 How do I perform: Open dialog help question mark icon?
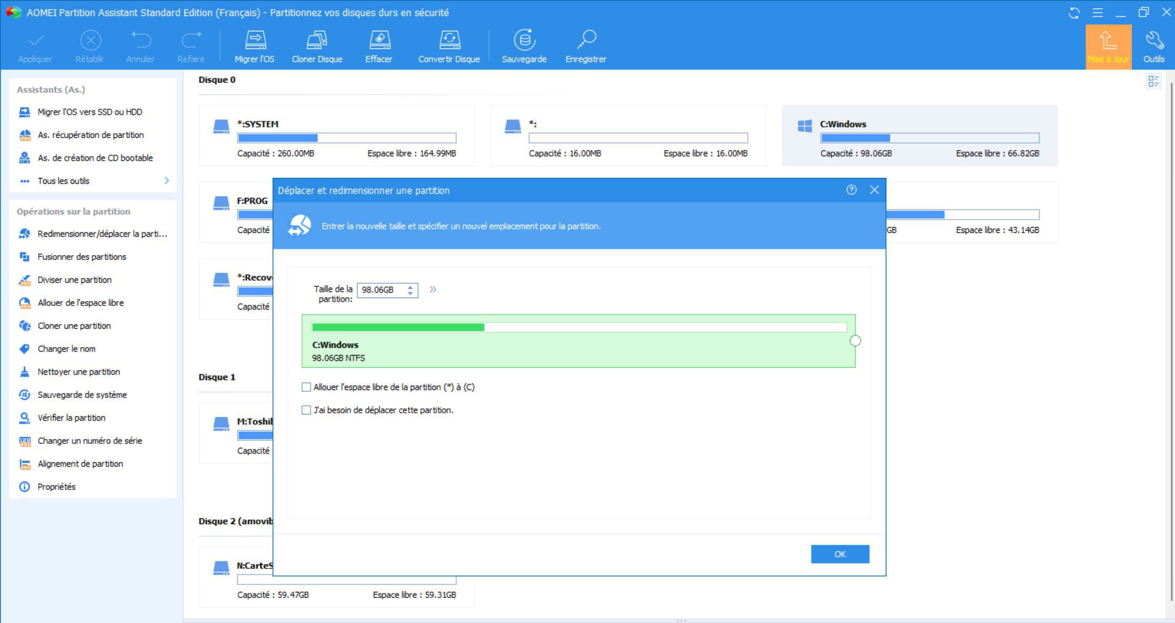(x=851, y=190)
